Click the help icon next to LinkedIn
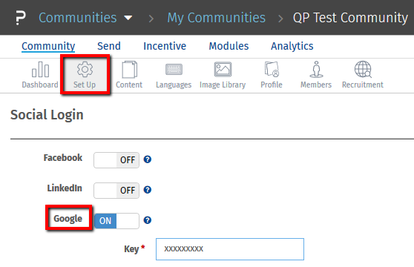This screenshot has width=414, height=267. coord(148,190)
